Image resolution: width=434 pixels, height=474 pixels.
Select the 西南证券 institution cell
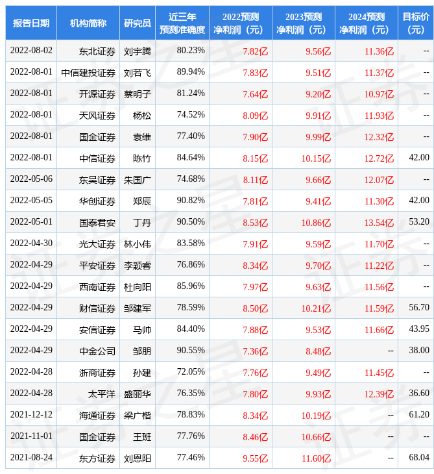click(x=88, y=287)
